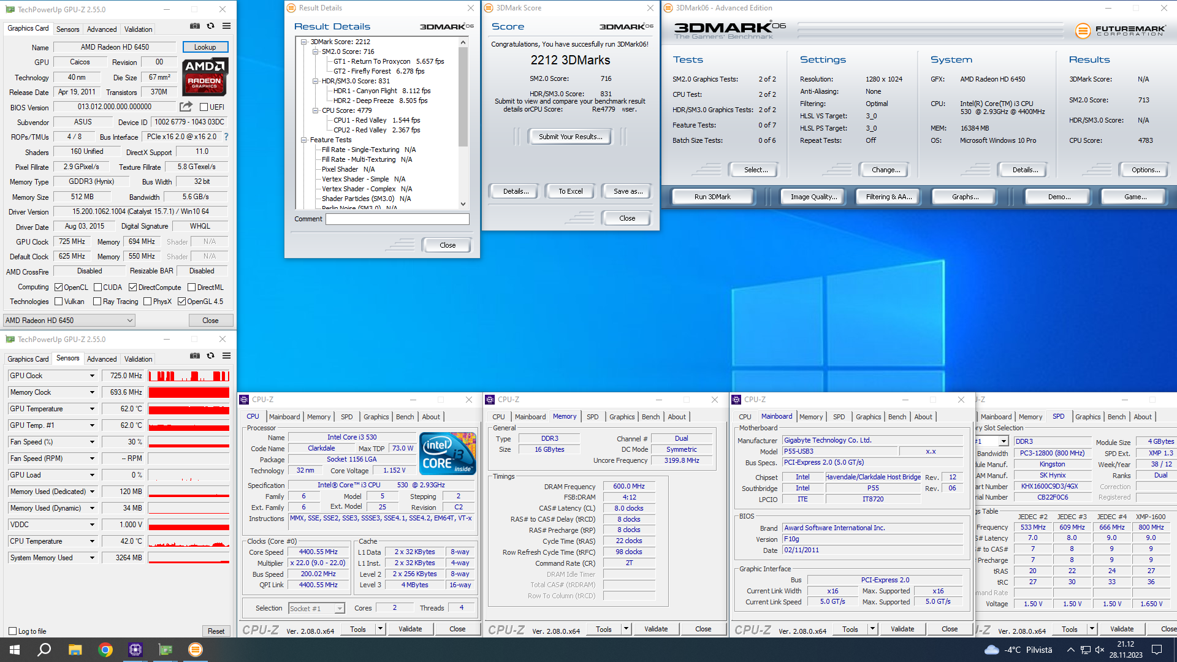Open File Explorer from the taskbar
This screenshot has width=1177, height=662.
(75, 650)
